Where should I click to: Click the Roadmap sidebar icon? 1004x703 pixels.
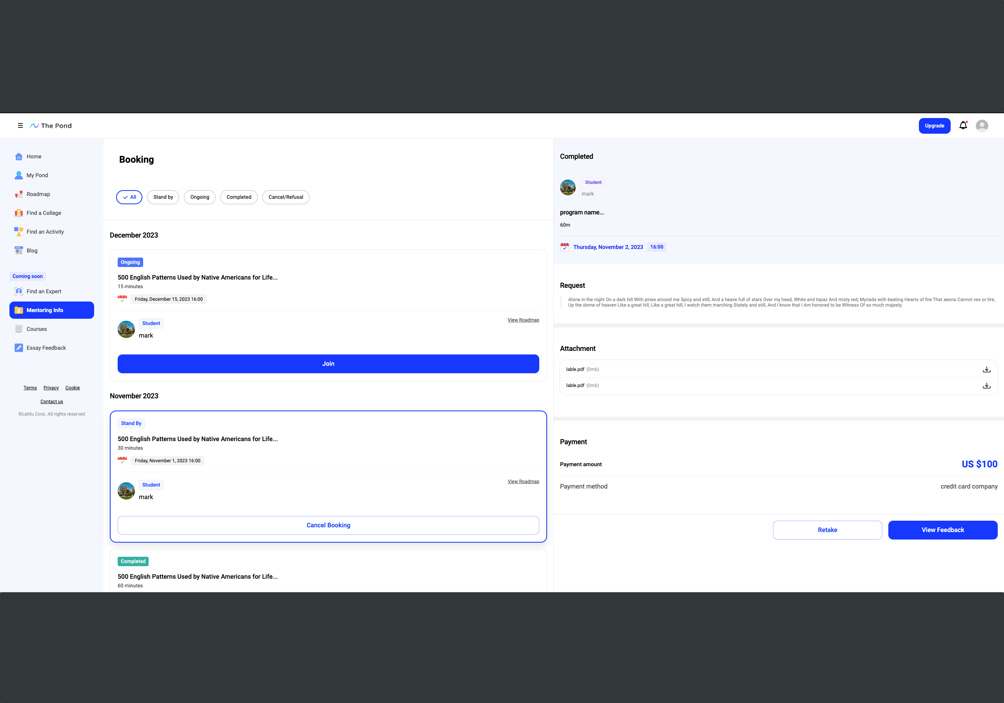tap(18, 194)
